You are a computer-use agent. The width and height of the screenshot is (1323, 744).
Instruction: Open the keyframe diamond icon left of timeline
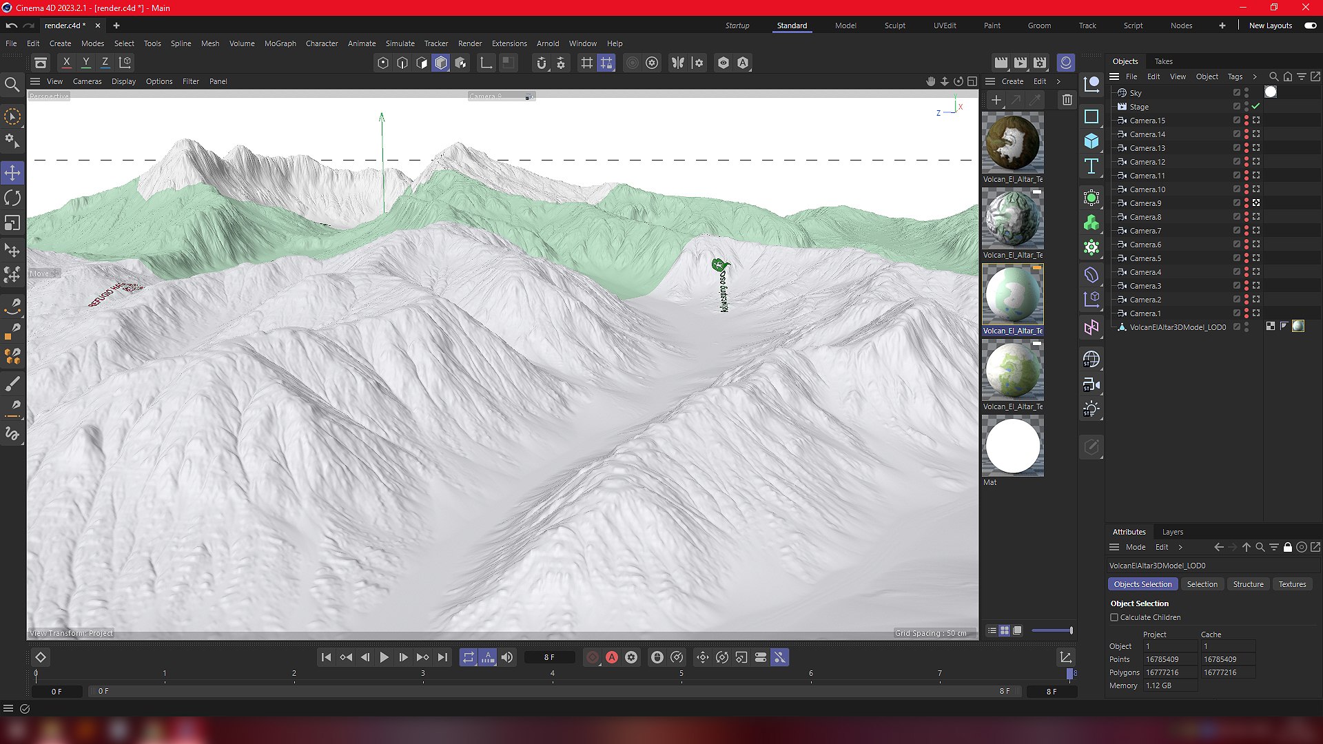point(41,658)
